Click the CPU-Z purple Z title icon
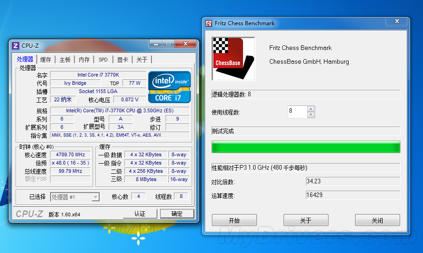The image size is (423, 253). (x=16, y=45)
